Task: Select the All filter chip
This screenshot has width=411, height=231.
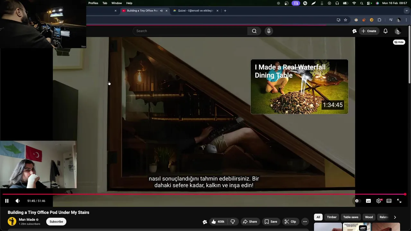Action: (x=318, y=217)
